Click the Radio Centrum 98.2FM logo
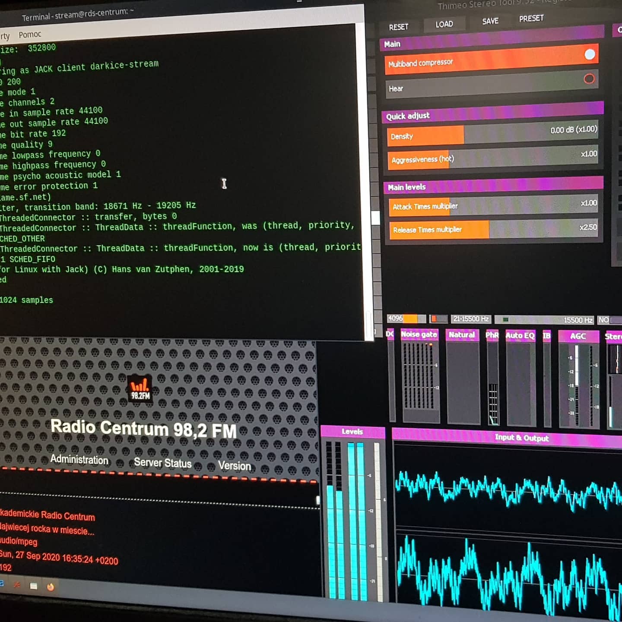This screenshot has height=622, width=622. pos(140,388)
